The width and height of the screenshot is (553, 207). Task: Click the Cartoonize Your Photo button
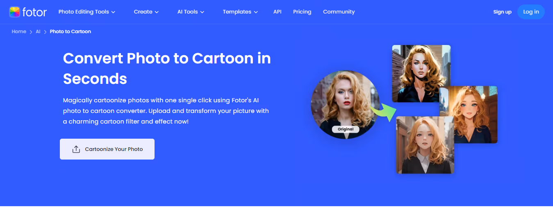click(107, 149)
